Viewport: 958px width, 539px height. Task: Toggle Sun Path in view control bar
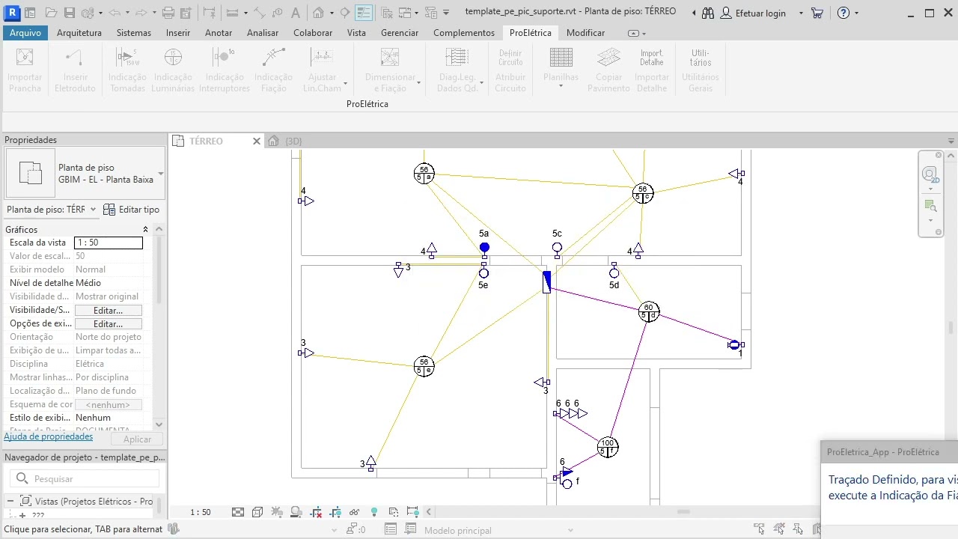277,512
